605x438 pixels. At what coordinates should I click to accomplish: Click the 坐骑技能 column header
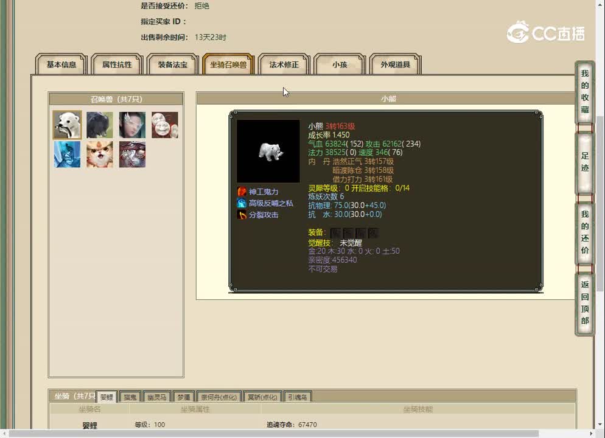(x=418, y=409)
